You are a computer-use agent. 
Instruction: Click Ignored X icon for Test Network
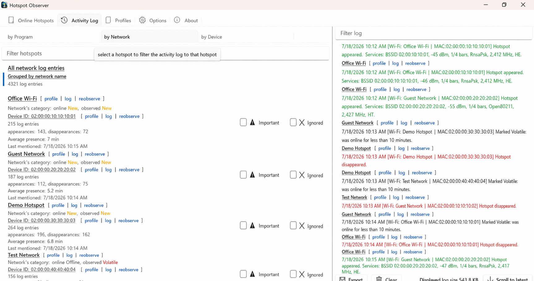coord(302,274)
